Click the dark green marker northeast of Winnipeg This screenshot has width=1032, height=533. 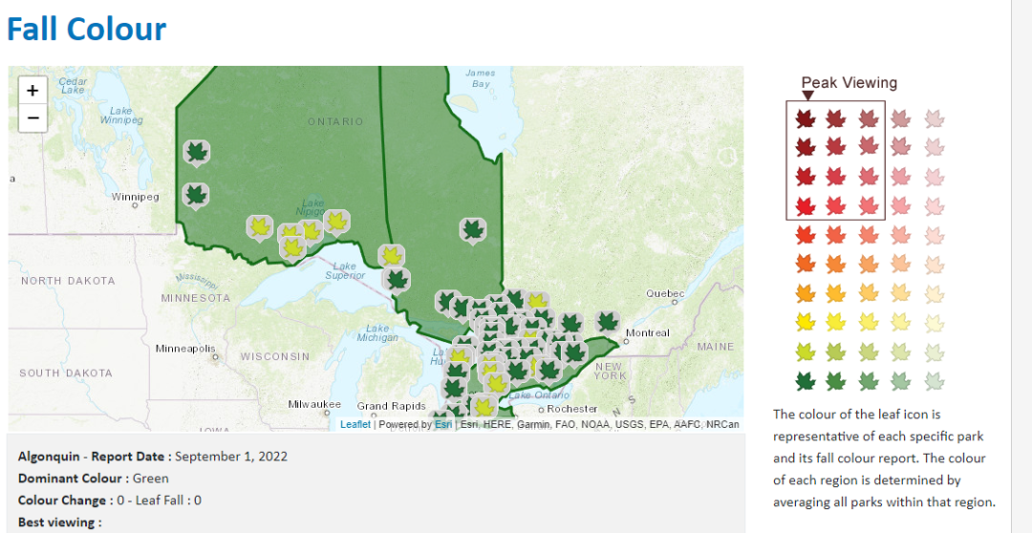[x=197, y=196]
